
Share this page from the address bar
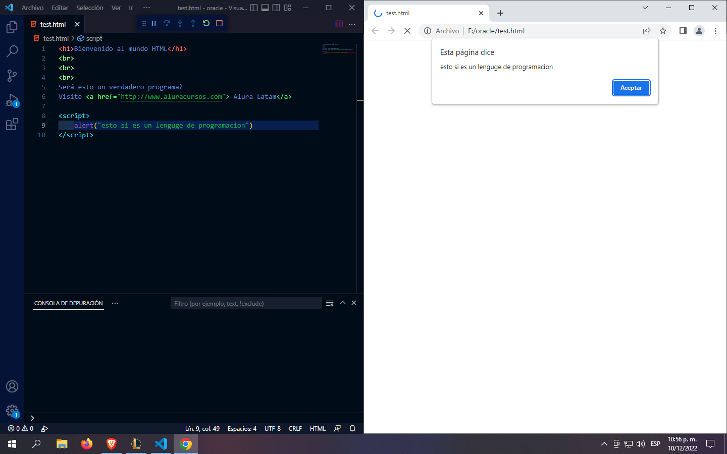click(647, 31)
